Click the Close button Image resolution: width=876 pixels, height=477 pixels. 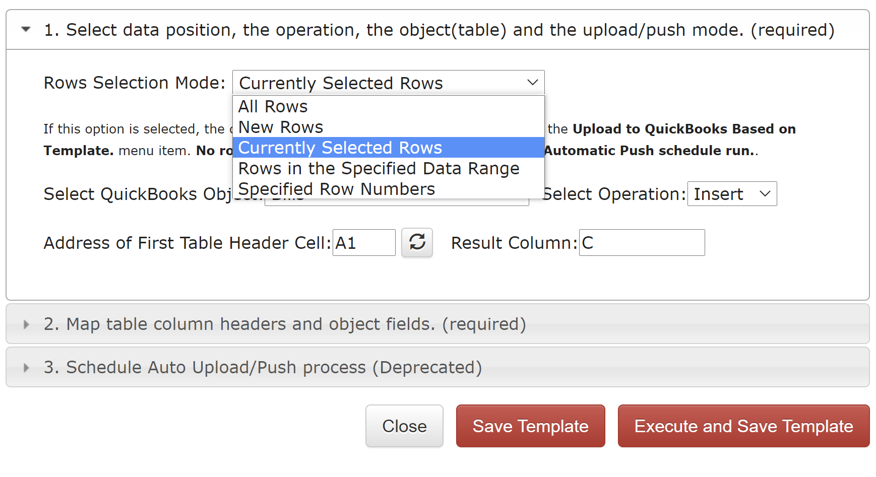coord(404,426)
